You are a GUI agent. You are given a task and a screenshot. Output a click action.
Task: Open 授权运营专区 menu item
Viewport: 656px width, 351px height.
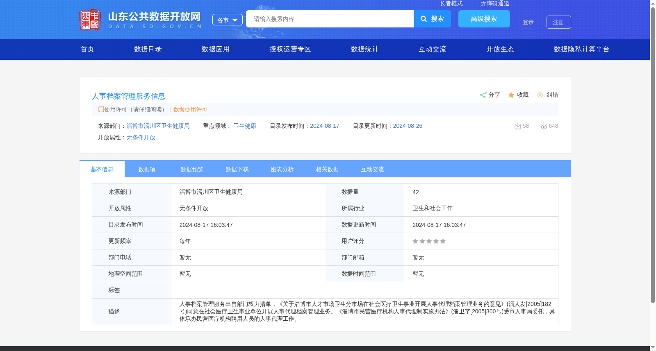[x=290, y=49]
